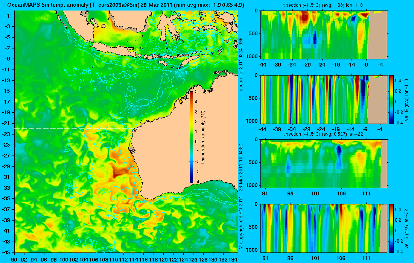Open the vel. S lat=-22 section panel
The image size is (414, 263).
pos(324,228)
